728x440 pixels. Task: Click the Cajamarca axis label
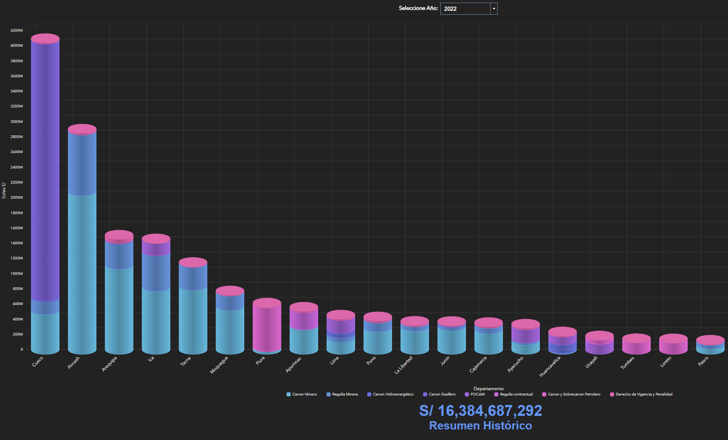coord(478,365)
